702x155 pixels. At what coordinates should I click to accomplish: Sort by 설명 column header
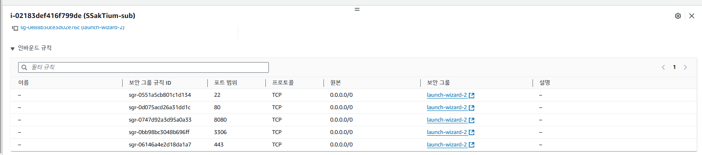click(545, 83)
